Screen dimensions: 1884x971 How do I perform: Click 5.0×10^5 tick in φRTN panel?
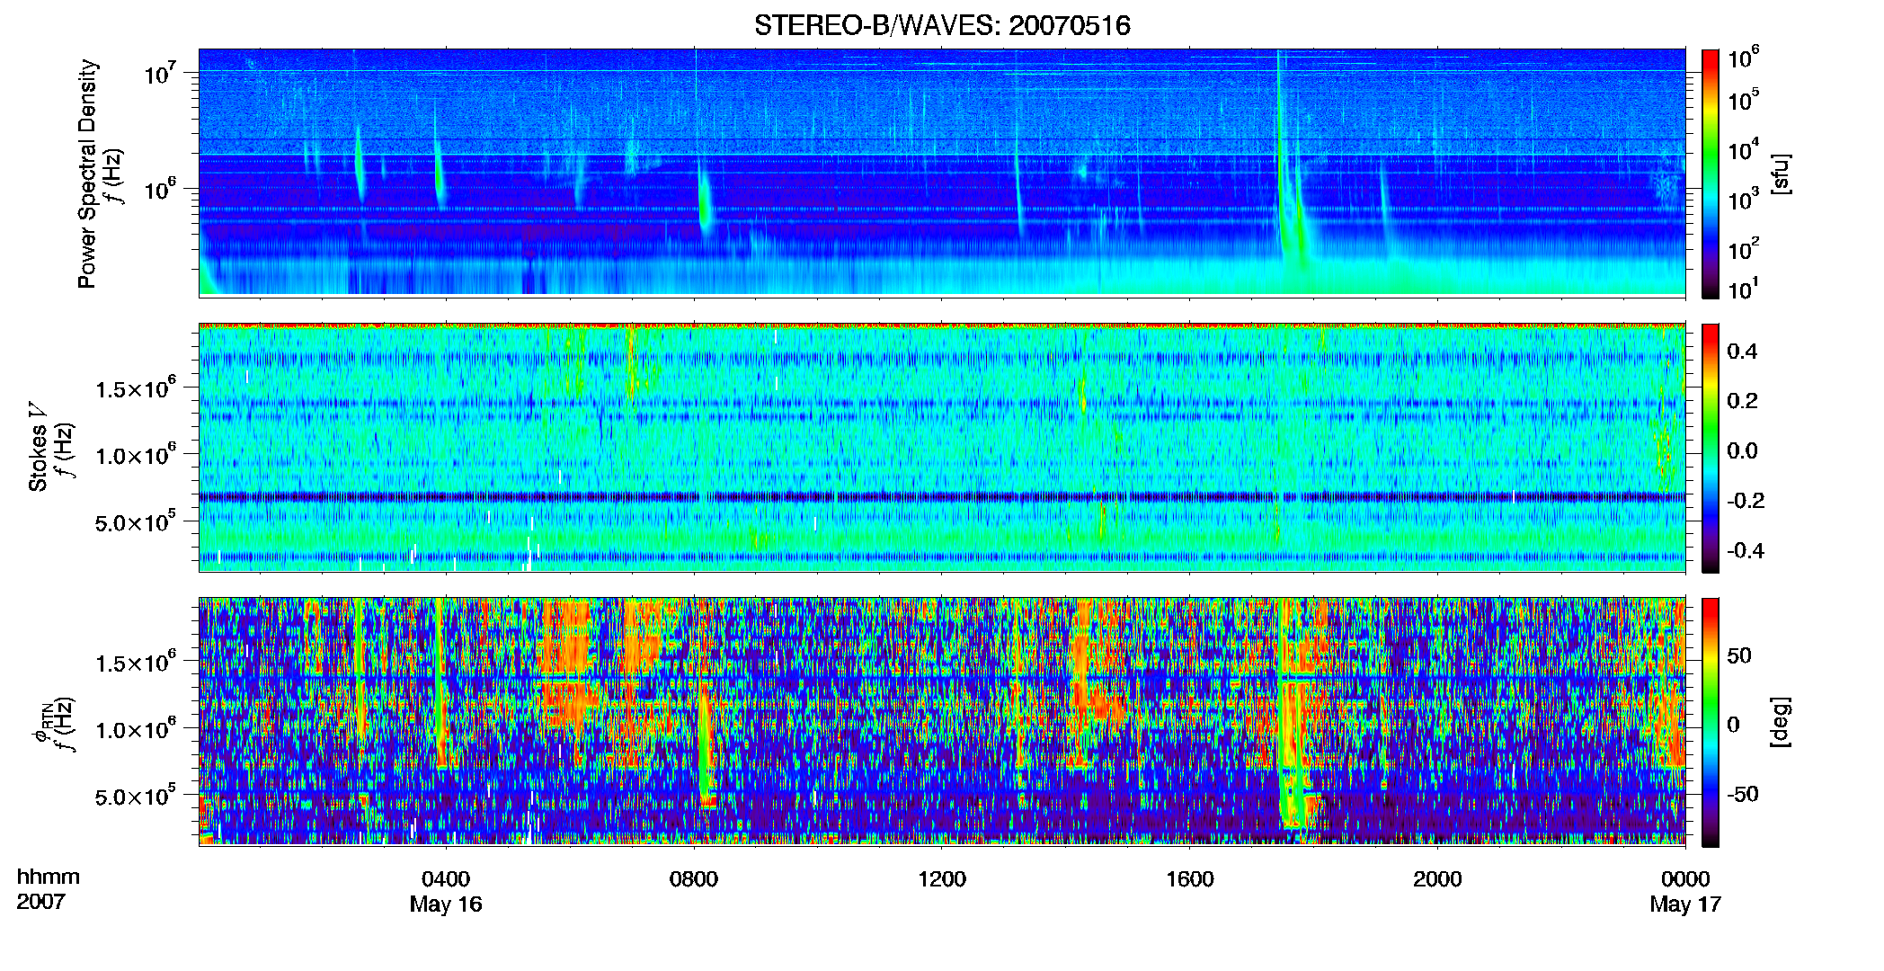137,796
